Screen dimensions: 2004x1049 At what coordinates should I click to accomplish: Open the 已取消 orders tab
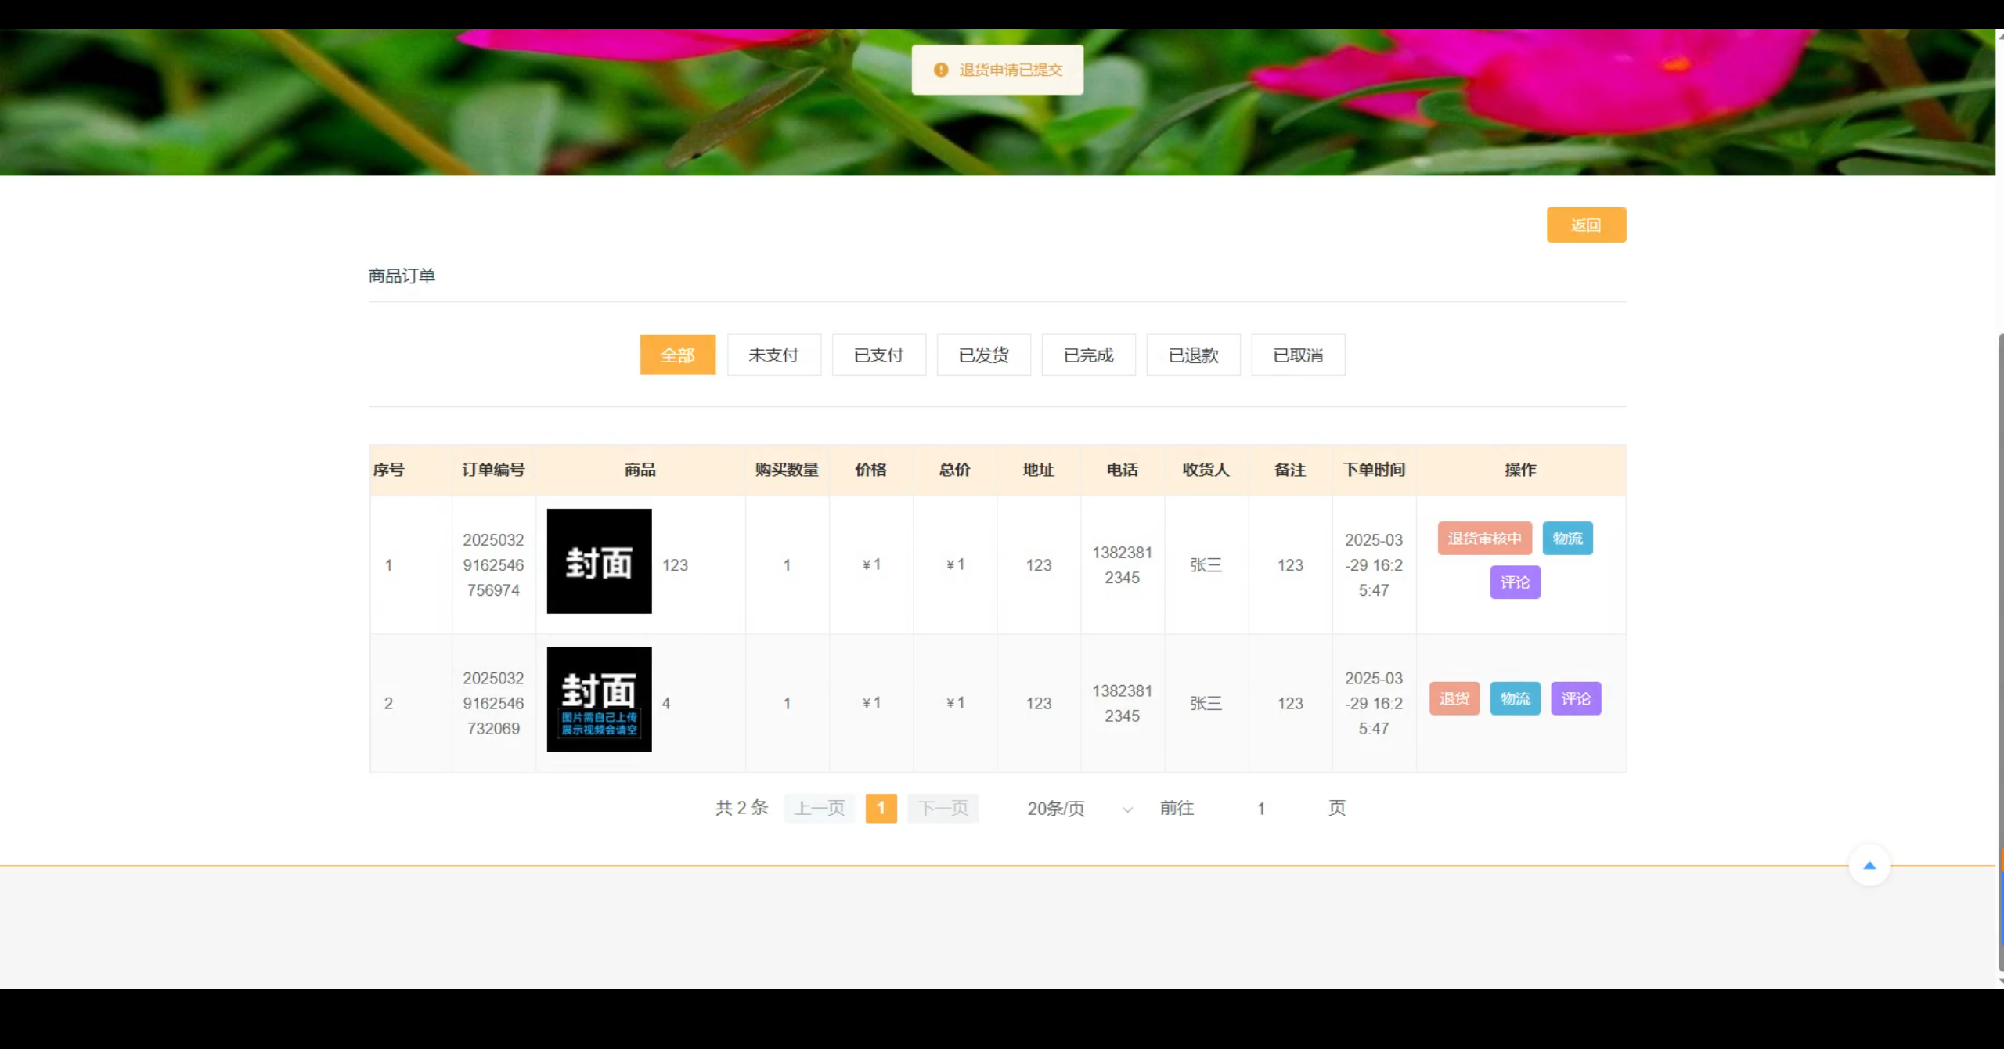point(1298,355)
